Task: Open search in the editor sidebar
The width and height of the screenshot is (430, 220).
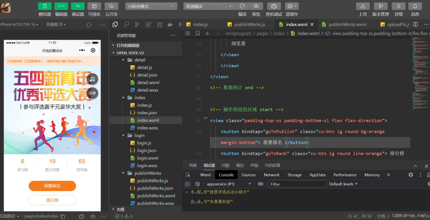Action: pyautogui.click(x=126, y=24)
